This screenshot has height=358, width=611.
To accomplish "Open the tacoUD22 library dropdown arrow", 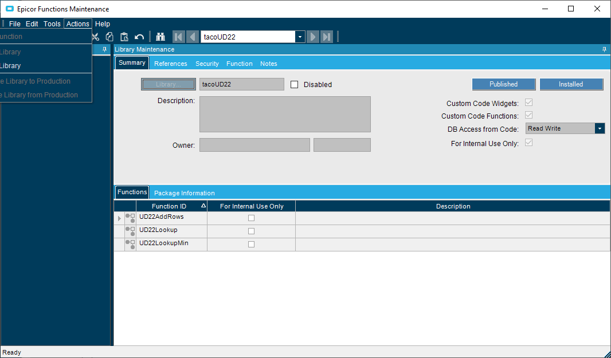I will [x=300, y=37].
